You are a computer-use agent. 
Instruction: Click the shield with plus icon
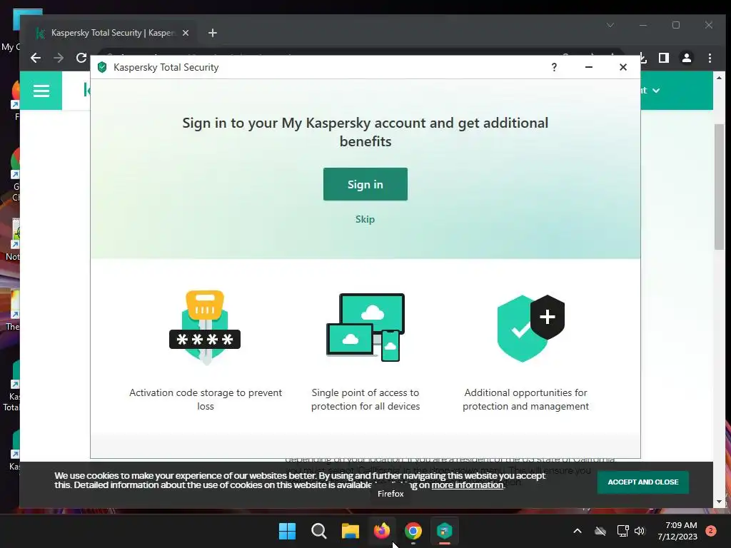tap(530, 328)
